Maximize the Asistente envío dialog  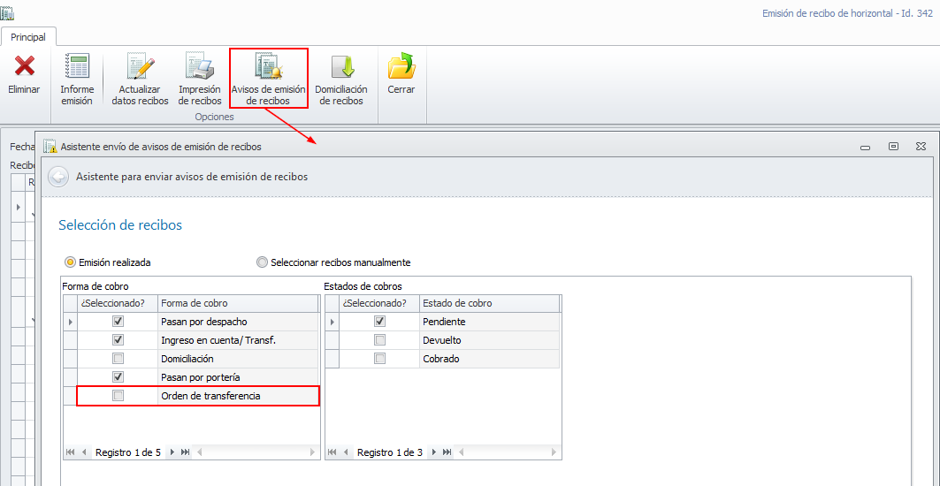(893, 146)
